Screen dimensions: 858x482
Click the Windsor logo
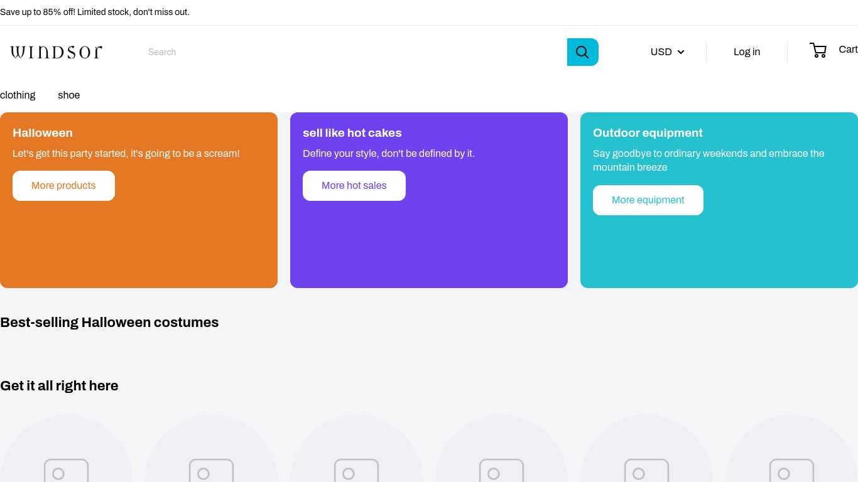point(57,52)
